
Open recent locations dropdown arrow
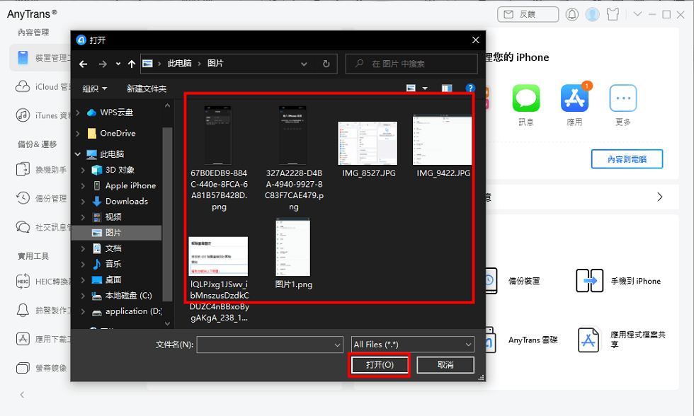118,64
